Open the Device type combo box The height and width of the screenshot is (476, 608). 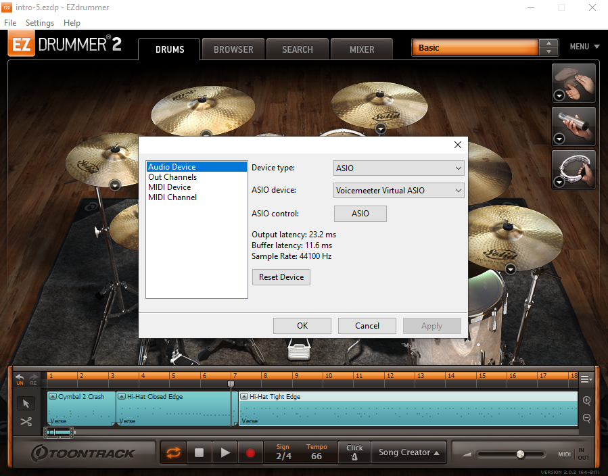point(398,168)
